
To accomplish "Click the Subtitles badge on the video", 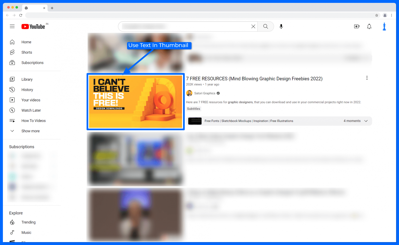I will coord(194,108).
